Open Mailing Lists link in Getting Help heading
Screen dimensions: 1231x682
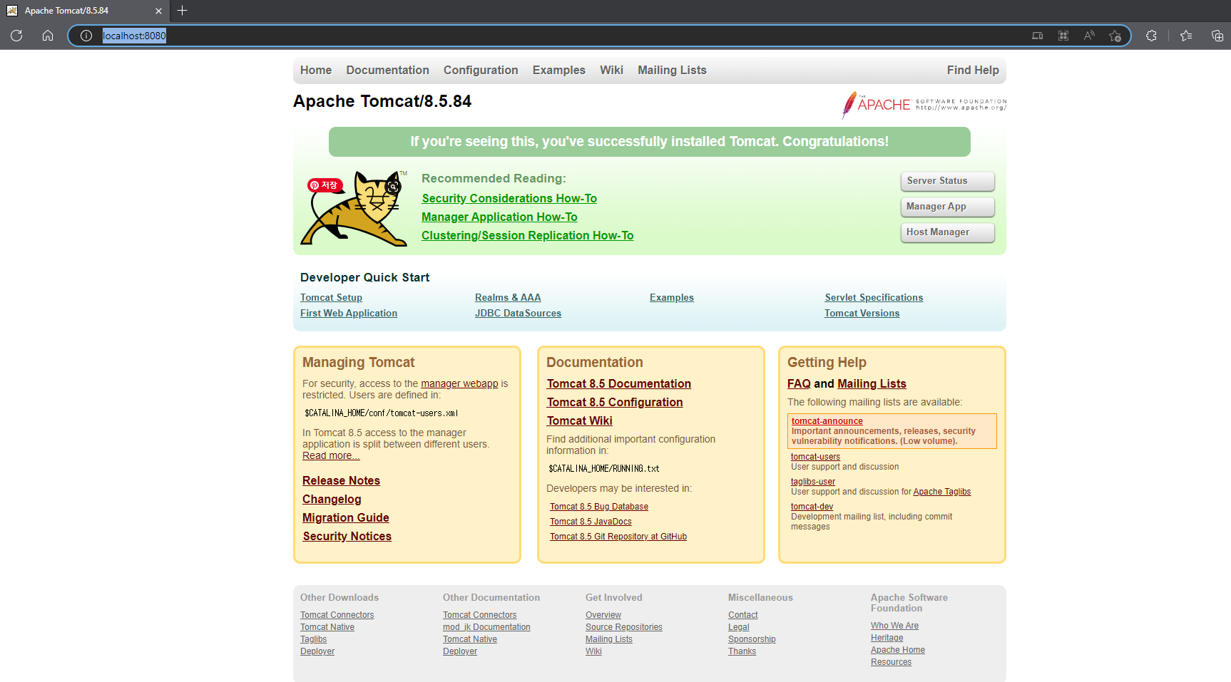872,383
